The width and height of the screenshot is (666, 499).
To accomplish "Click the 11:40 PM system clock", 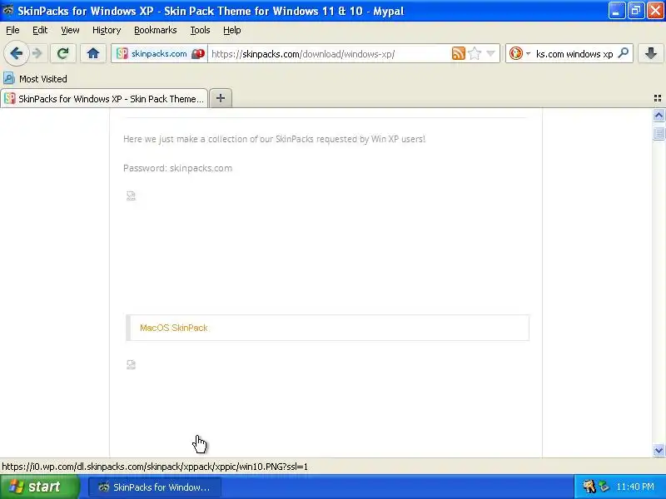I will pos(635,487).
